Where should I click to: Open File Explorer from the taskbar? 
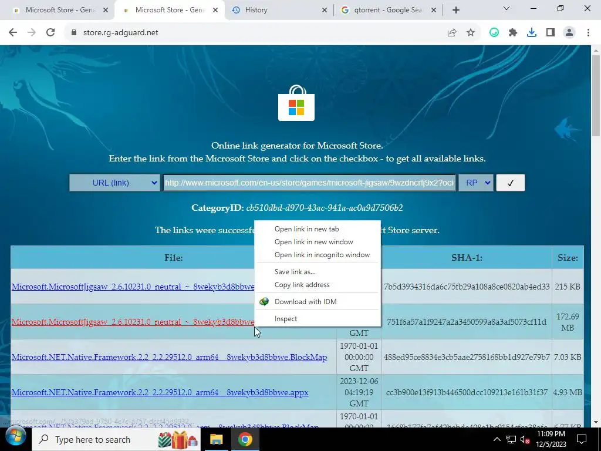coord(216,439)
